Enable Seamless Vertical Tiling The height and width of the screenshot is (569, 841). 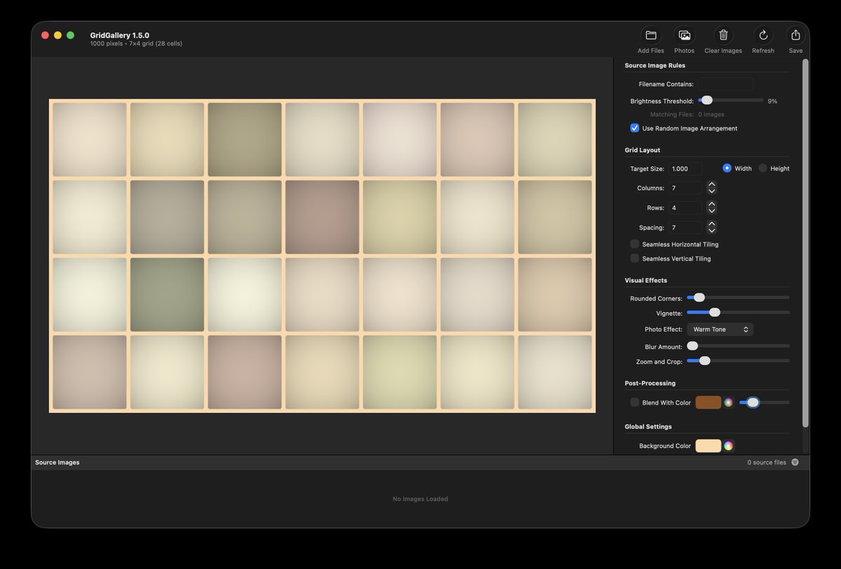click(x=634, y=259)
